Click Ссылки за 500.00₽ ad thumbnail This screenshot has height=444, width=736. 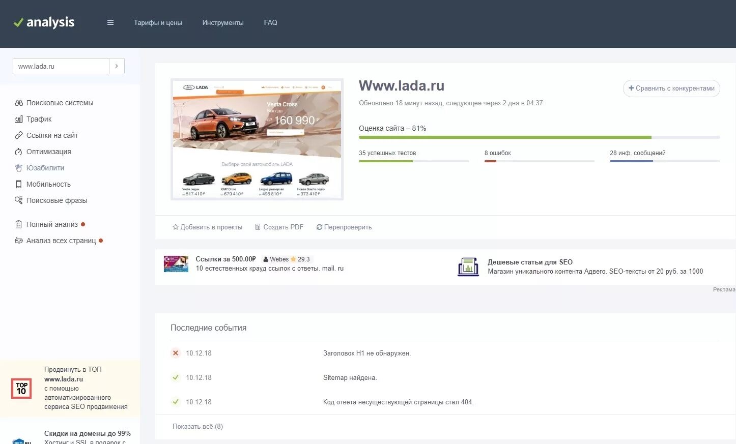point(176,264)
